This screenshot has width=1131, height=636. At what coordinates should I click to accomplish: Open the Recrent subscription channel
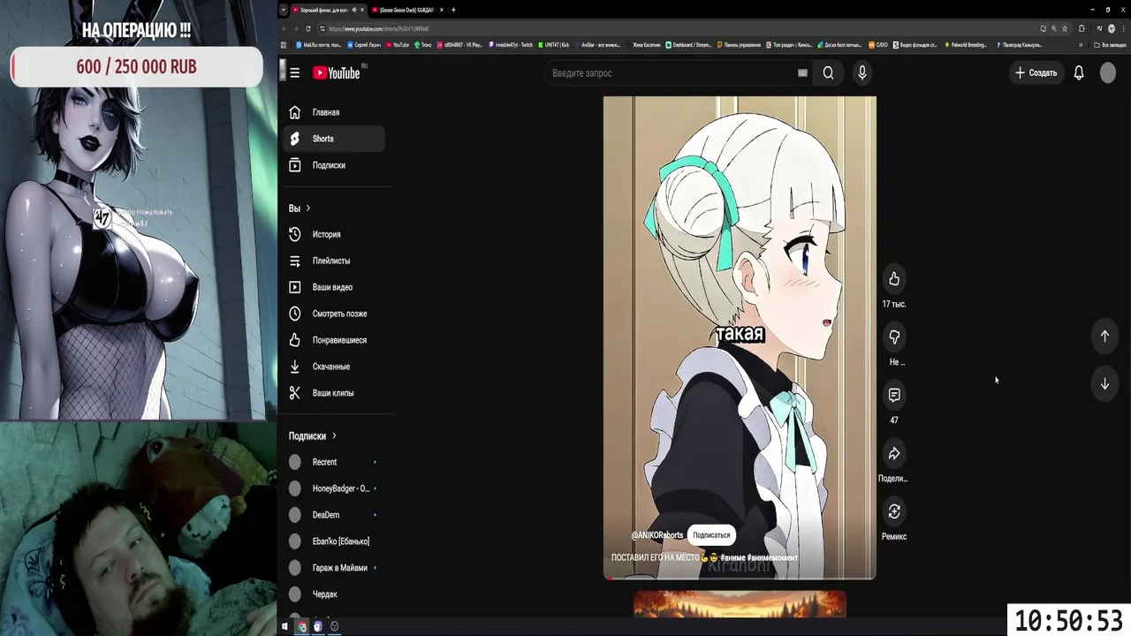pos(334,462)
